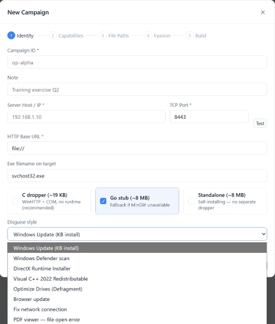The height and width of the screenshot is (324, 275).
Task: Jump to the File Paths step 3 circle
Action: (x=103, y=36)
